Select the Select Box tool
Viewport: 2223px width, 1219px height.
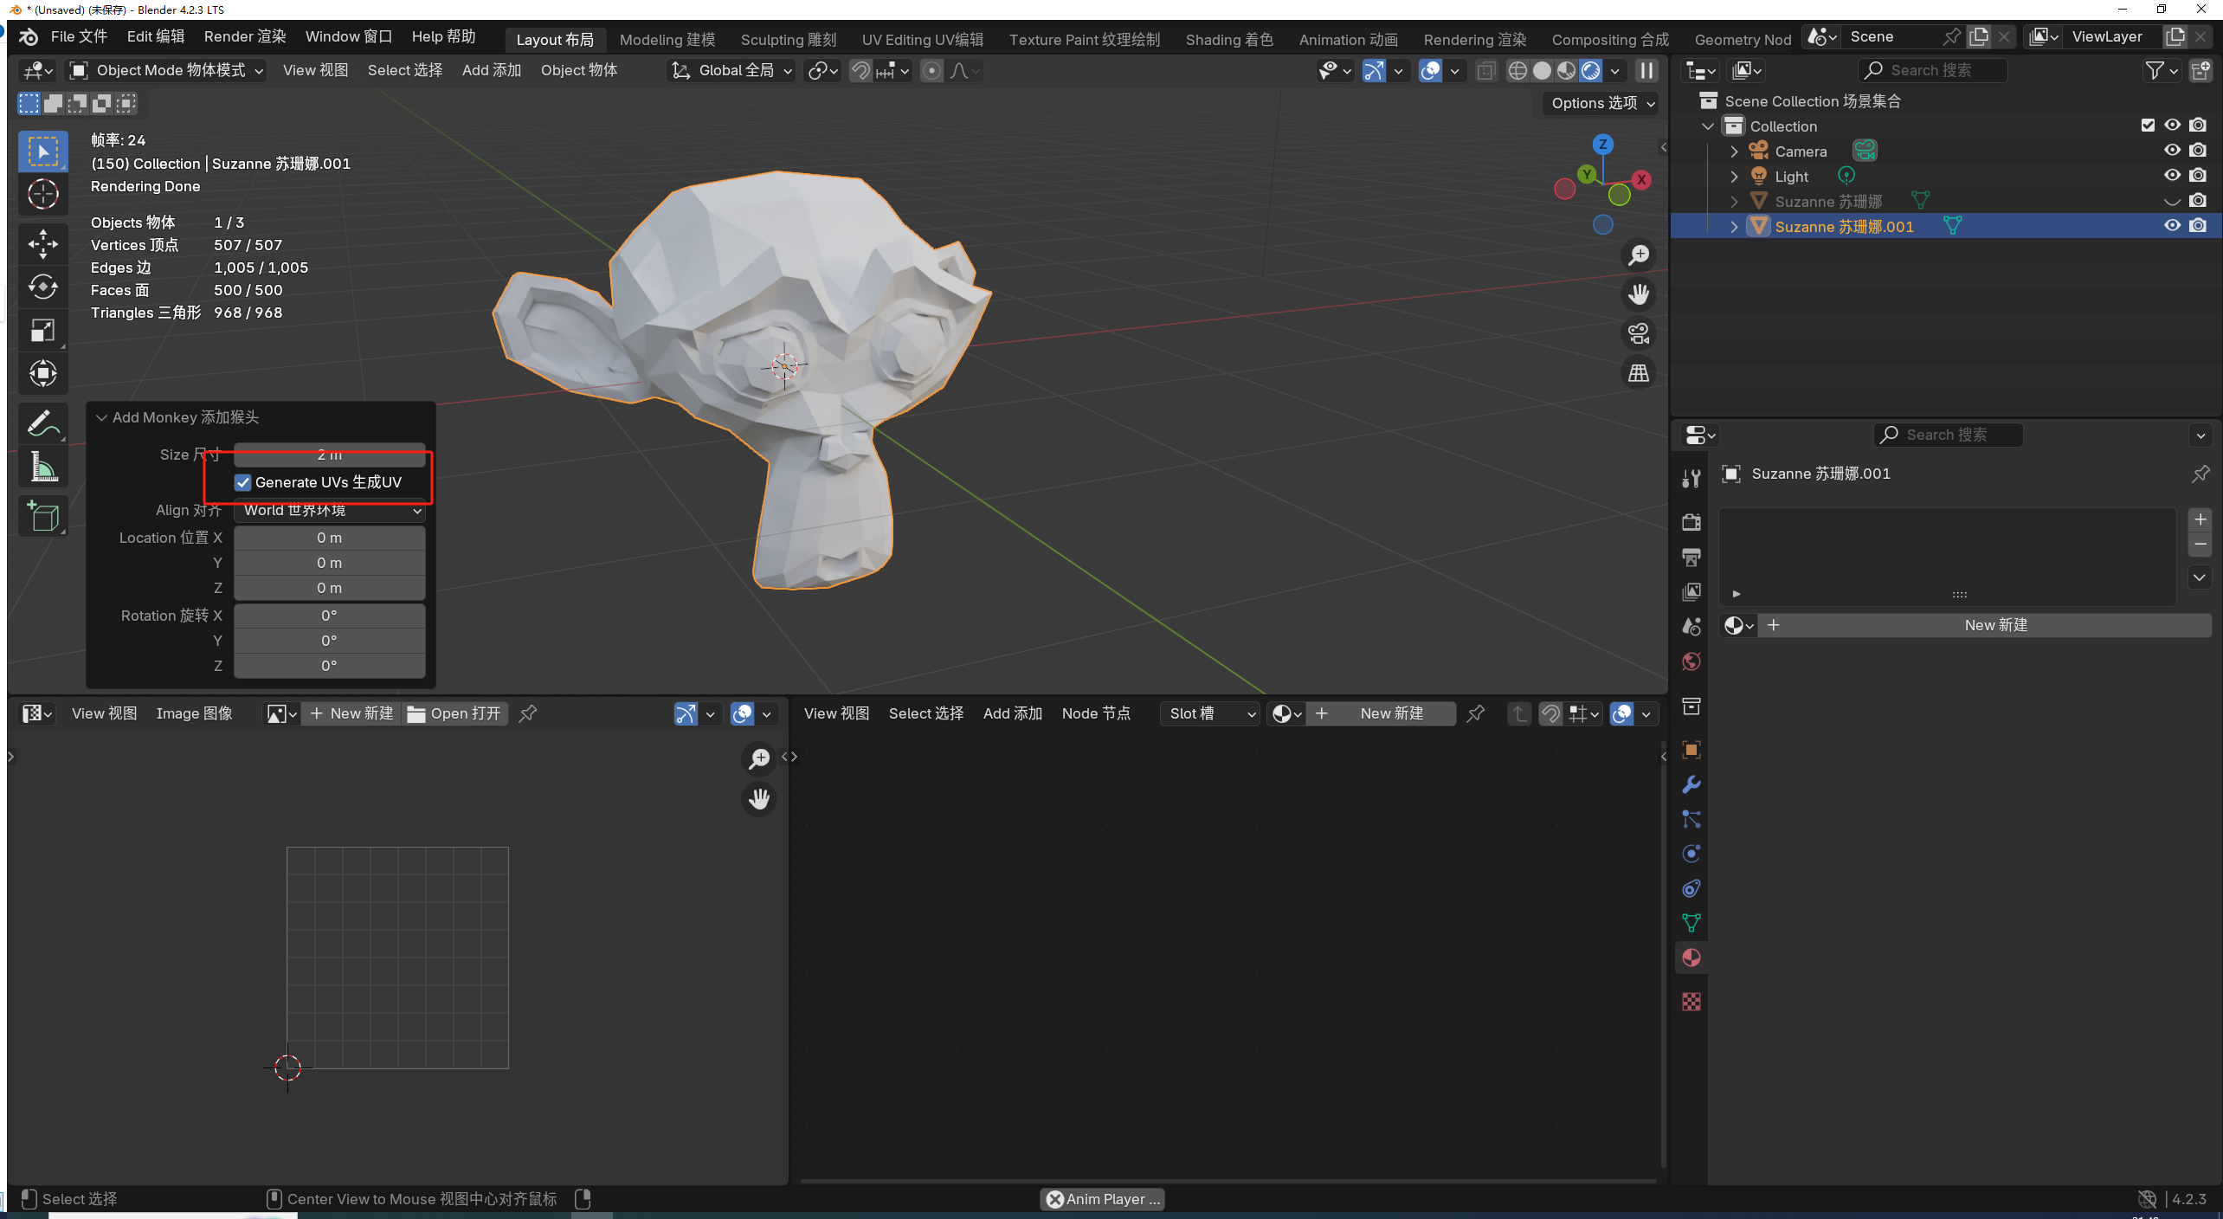coord(42,152)
